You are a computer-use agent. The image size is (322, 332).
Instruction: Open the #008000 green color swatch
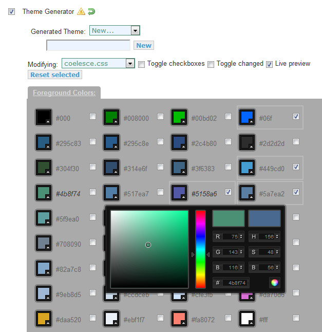pos(111,117)
